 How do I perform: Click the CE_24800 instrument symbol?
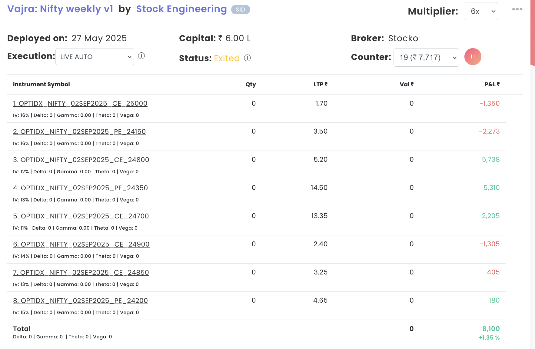tap(81, 160)
